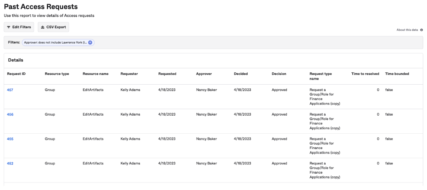Click the Resource type column header
Viewport: 427px width, 190px height.
(x=57, y=74)
